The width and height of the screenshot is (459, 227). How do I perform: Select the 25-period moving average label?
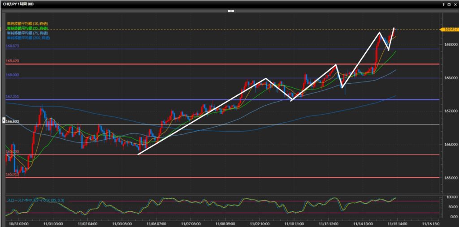(x=27, y=28)
